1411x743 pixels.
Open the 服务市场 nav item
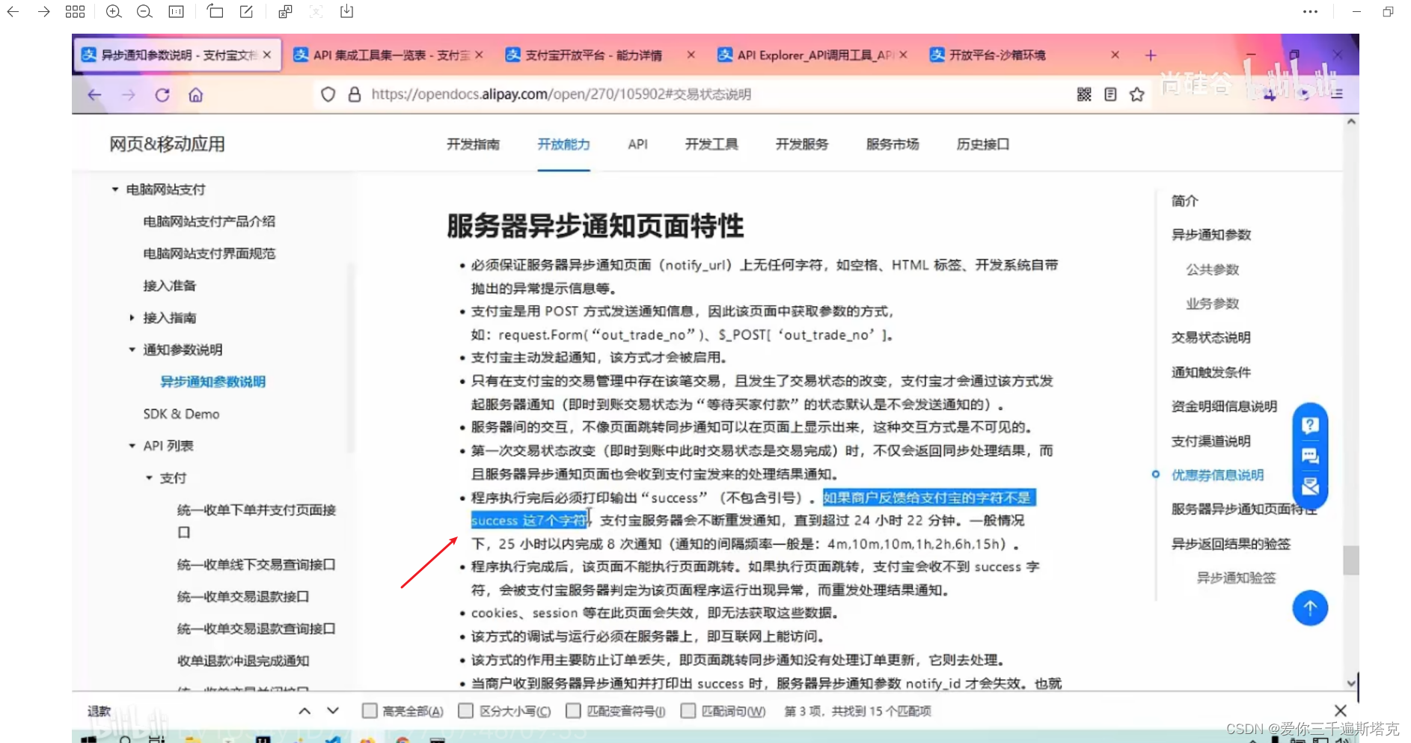coord(893,144)
